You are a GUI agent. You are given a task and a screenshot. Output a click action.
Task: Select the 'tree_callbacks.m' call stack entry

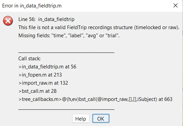[x=95, y=99]
